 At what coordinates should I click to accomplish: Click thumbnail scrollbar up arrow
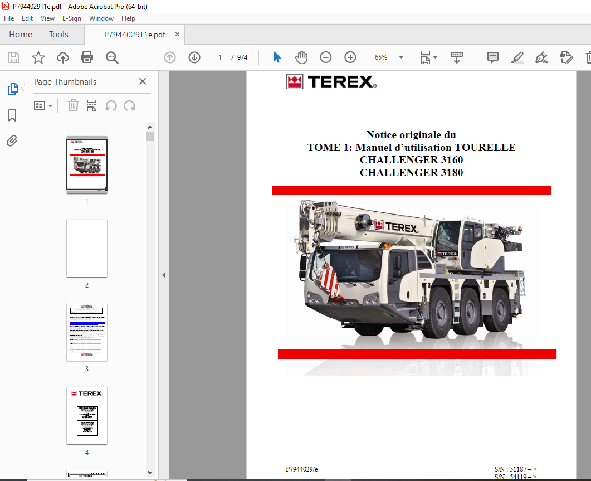pos(150,127)
